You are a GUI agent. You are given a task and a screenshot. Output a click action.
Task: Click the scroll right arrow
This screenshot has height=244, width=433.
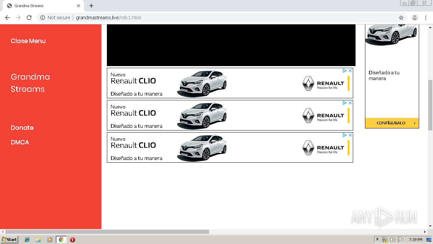(x=425, y=232)
